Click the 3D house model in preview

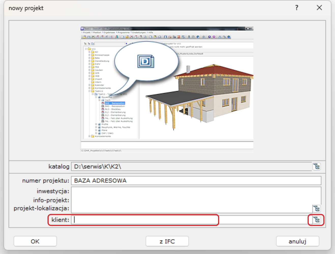[203, 97]
